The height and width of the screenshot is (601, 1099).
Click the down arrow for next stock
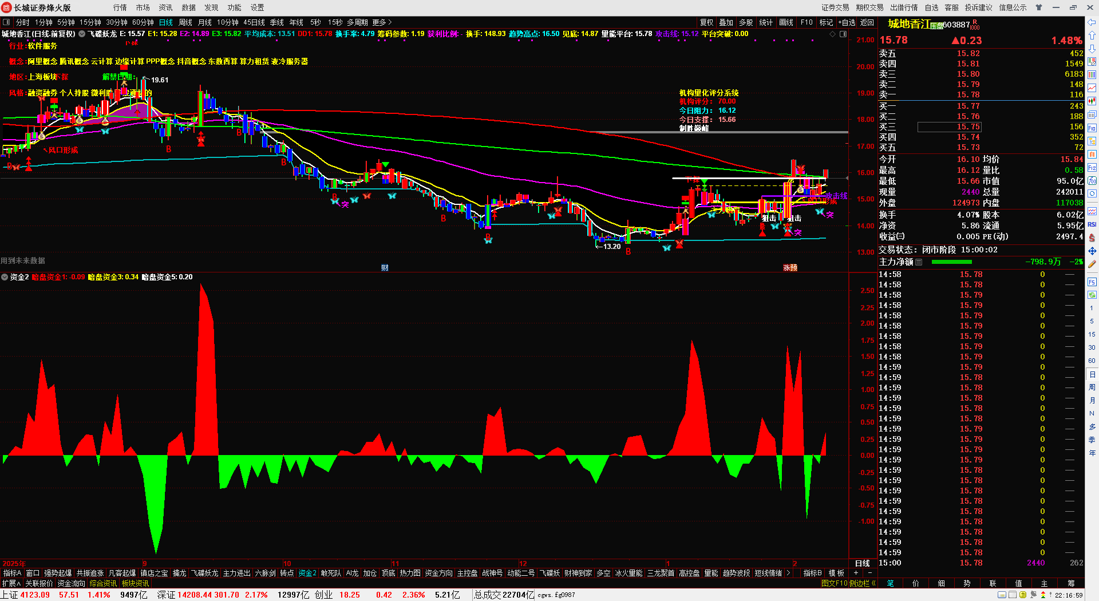click(1092, 49)
